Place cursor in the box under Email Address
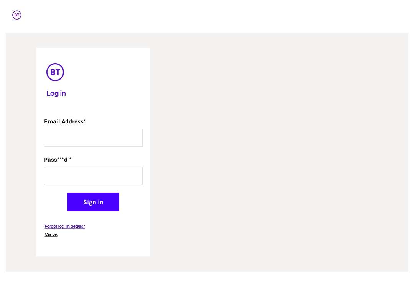The image size is (414, 294). pyautogui.click(x=93, y=138)
